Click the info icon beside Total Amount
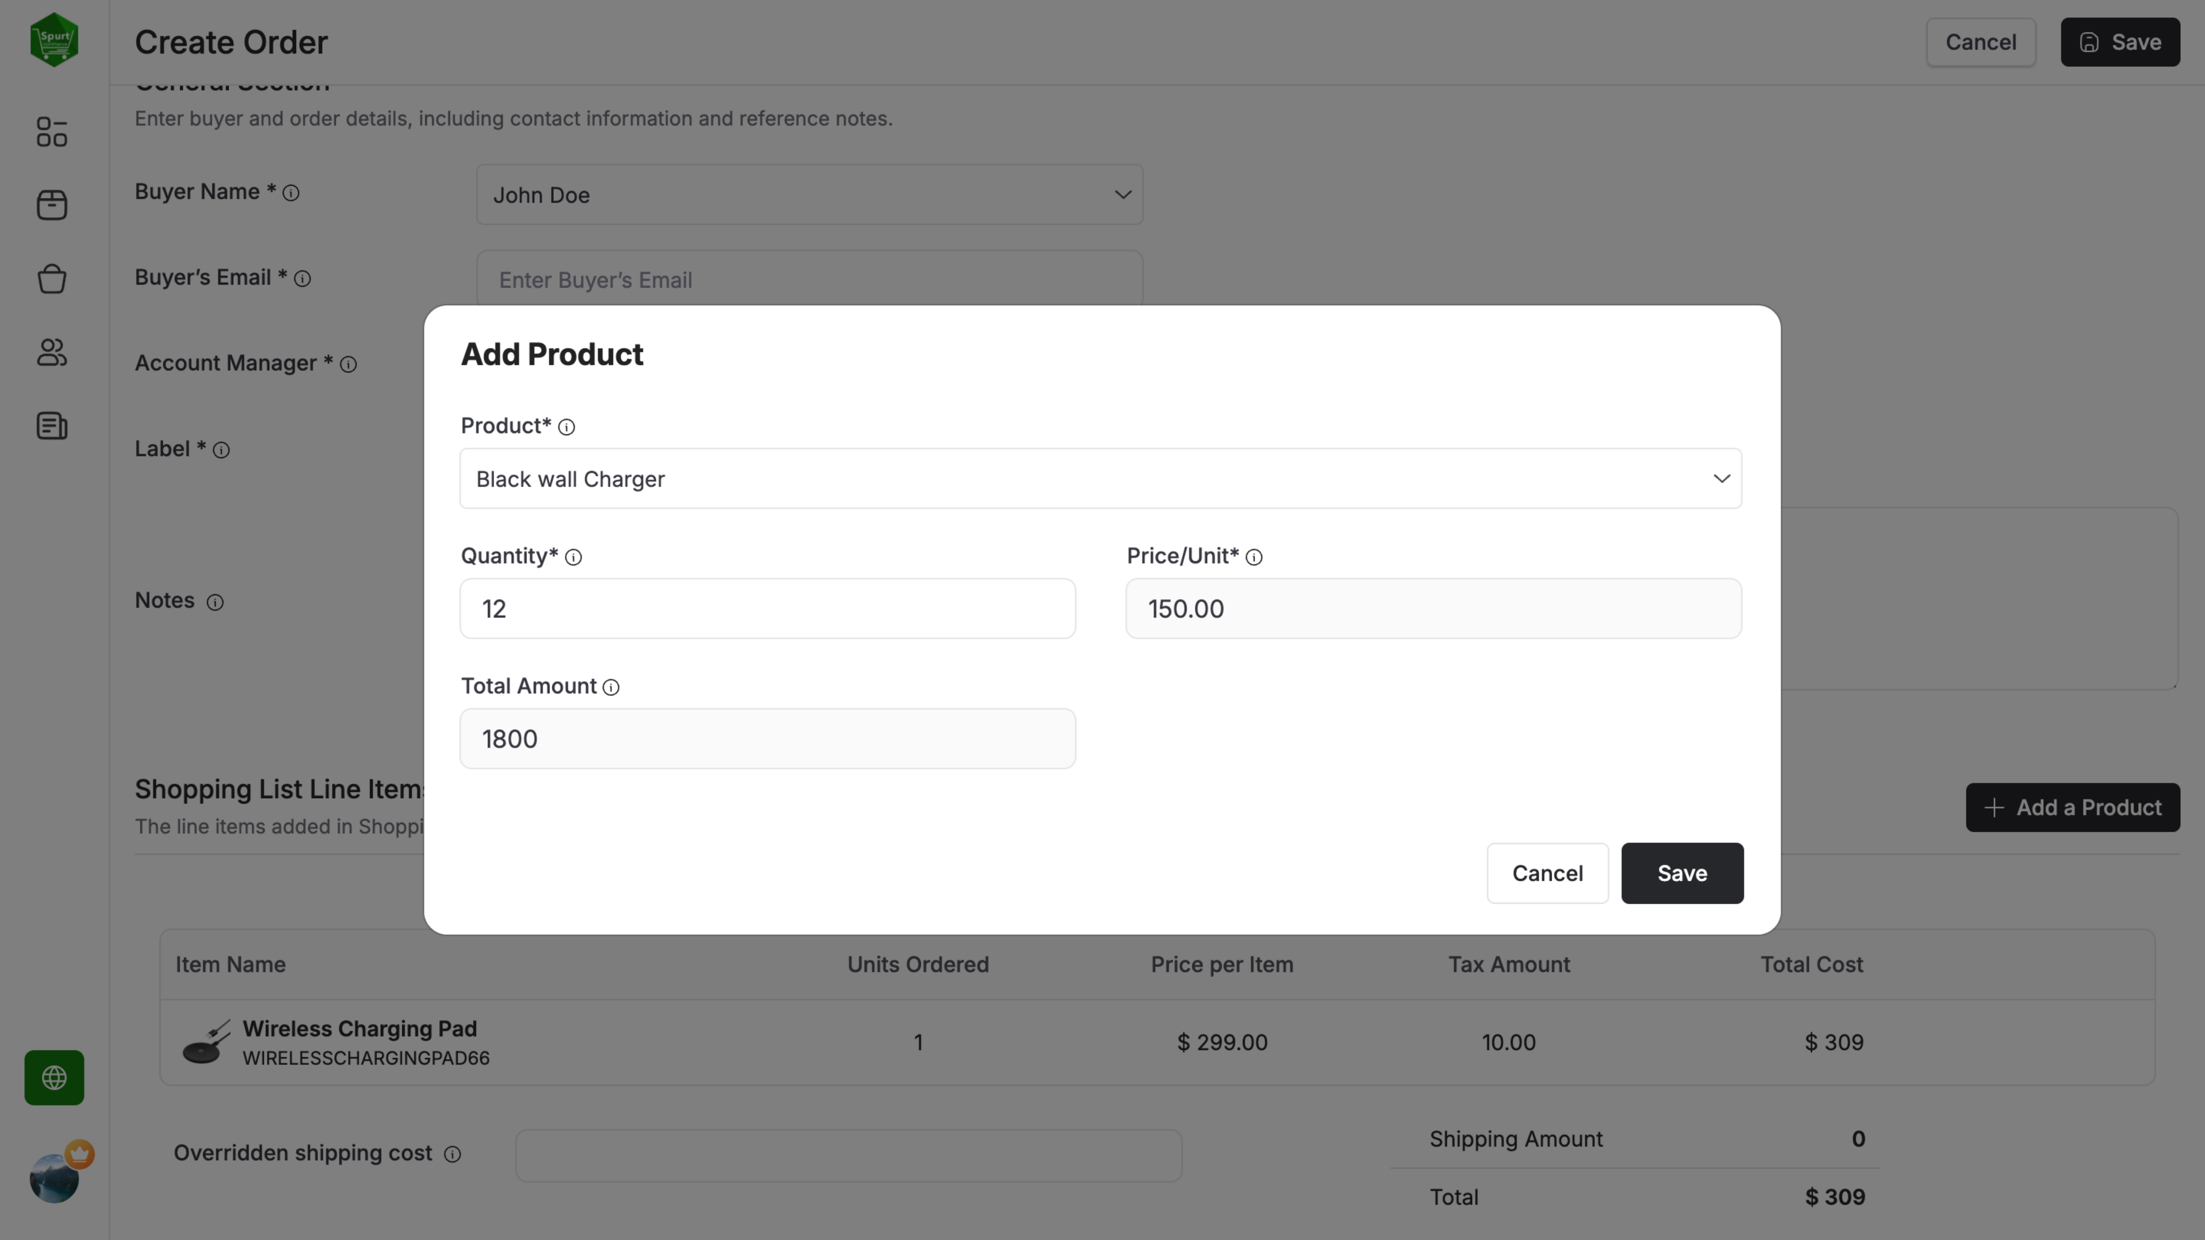 point(610,687)
